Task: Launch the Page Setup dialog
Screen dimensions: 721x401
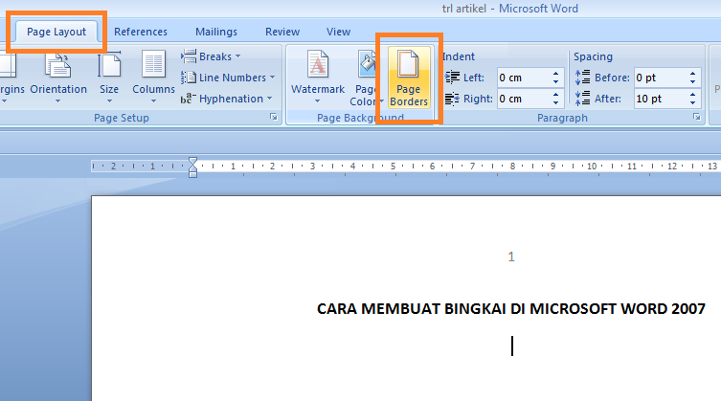Action: 274,118
